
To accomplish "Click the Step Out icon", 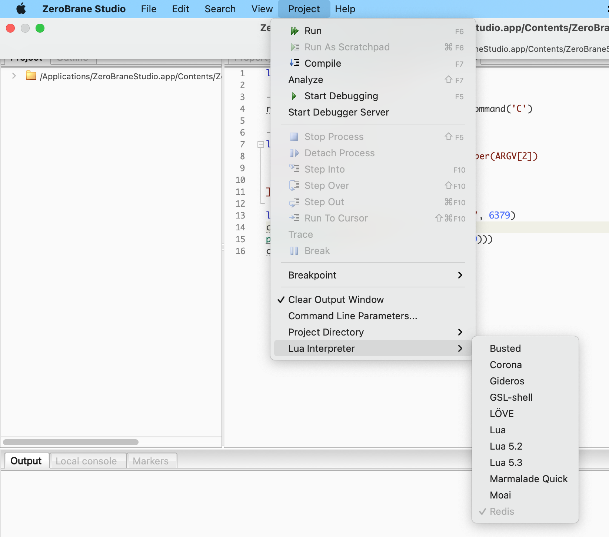I will (294, 202).
